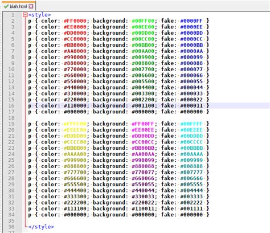Select the blah.html file tab
The width and height of the screenshot is (270, 233).
pyautogui.click(x=18, y=6)
